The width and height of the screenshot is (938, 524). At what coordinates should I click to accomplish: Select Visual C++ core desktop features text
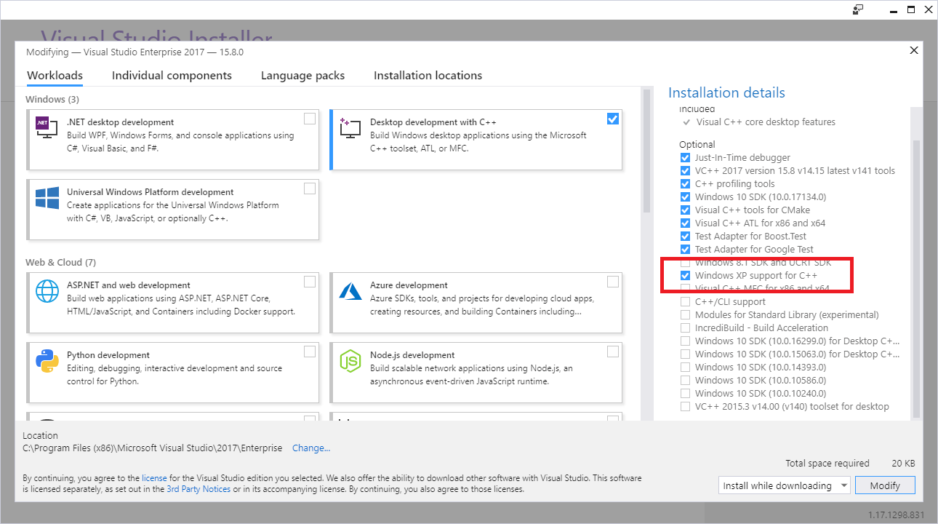click(x=766, y=122)
